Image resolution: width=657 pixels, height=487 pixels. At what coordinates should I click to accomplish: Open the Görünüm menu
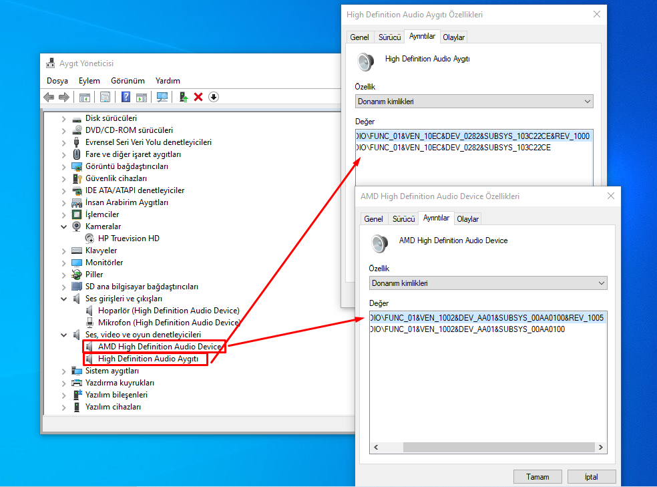click(128, 80)
